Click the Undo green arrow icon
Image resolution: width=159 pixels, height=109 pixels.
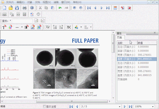60,8
